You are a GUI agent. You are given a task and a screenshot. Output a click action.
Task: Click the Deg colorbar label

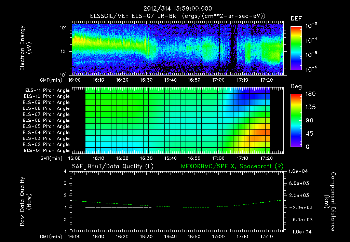click(296, 86)
